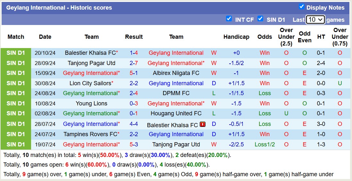Image resolution: width=352 pixels, height=181 pixels.
Task: Click the 1-4 result score link
Action: tap(134, 53)
